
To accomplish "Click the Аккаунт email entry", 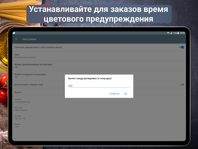I will (22, 100).
